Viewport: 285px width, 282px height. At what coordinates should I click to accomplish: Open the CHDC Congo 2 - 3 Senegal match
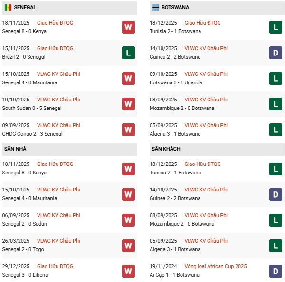32,134
